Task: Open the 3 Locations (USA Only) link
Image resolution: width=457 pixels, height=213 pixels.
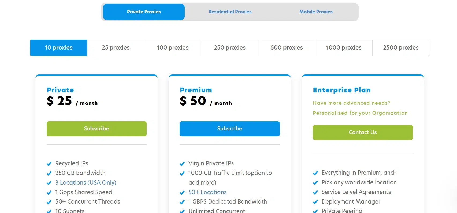Action: pyautogui.click(x=86, y=183)
